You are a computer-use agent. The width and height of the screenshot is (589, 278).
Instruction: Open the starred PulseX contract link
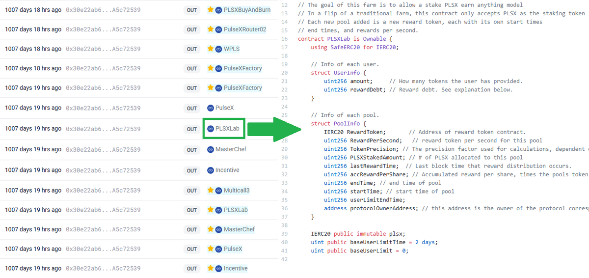coord(233,249)
